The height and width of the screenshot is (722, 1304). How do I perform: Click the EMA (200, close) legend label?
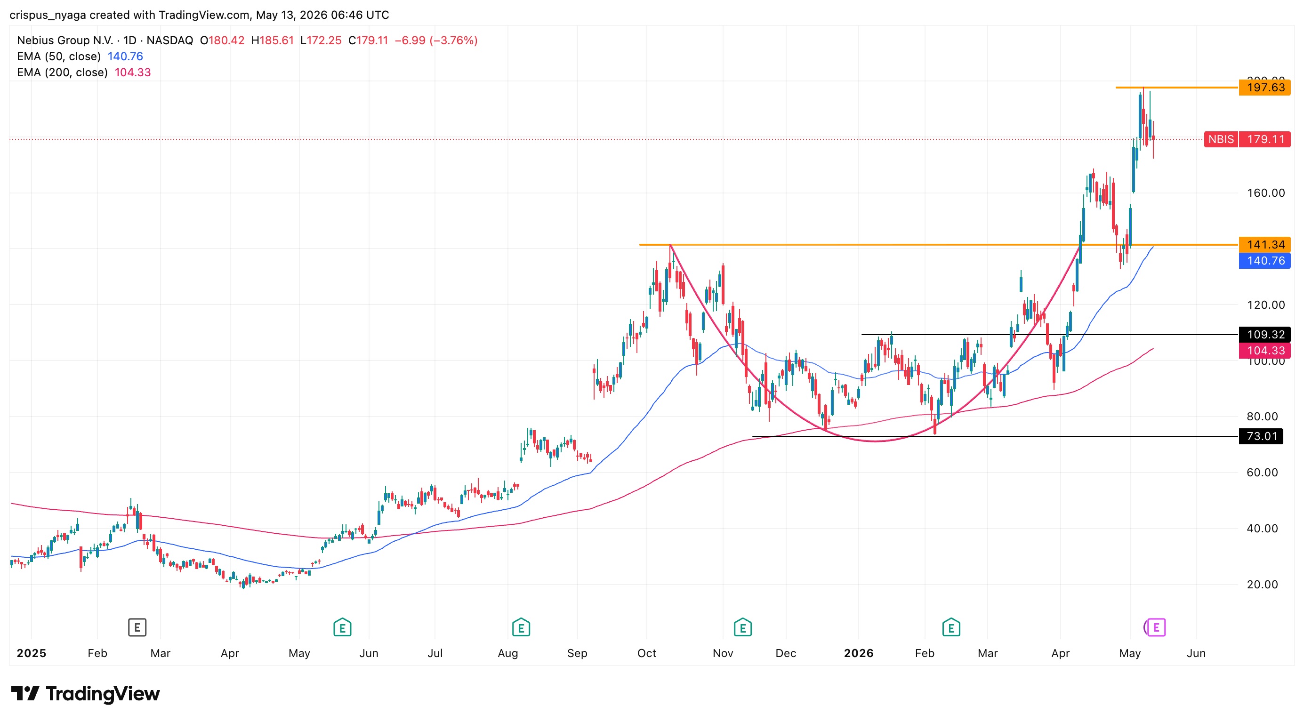[62, 72]
